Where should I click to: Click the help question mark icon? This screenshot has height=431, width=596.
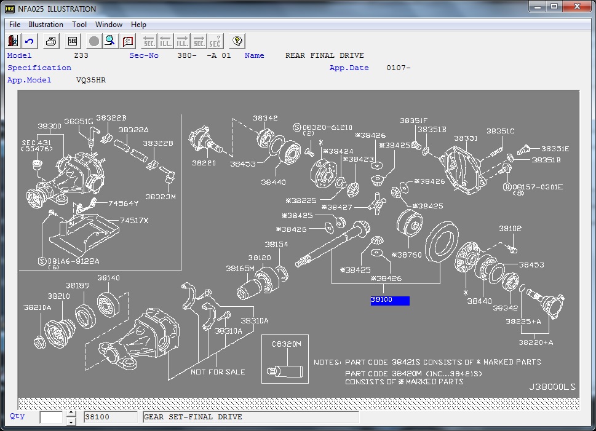(237, 41)
